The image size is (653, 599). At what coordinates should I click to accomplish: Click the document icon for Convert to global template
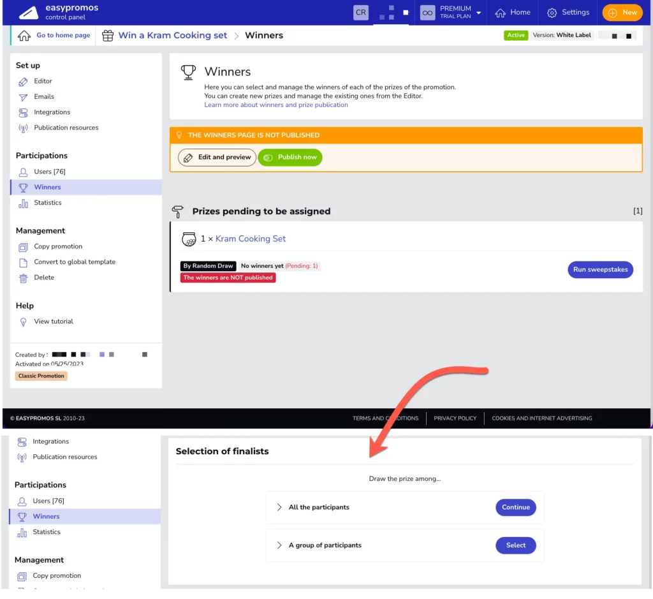pyautogui.click(x=24, y=262)
